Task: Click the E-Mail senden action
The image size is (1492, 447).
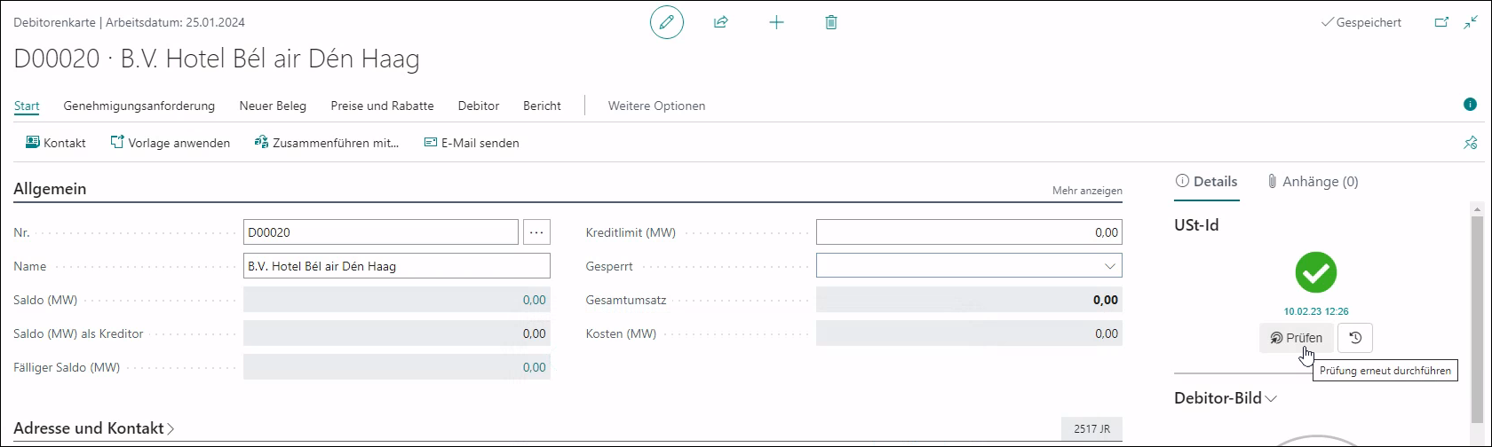Action: click(x=472, y=143)
